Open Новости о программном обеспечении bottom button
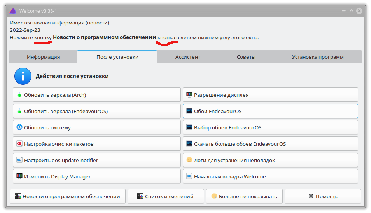This screenshot has height=213, width=371. point(68,196)
